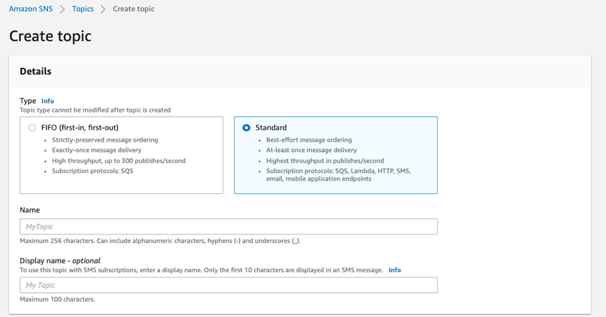
Task: Click 'Create topic' breadcrumb text
Action: 133,9
